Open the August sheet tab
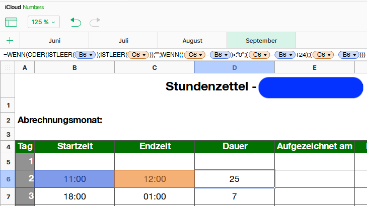 192,41
